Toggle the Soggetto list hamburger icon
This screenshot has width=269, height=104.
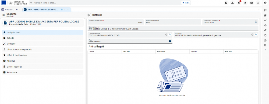pos(3,15)
